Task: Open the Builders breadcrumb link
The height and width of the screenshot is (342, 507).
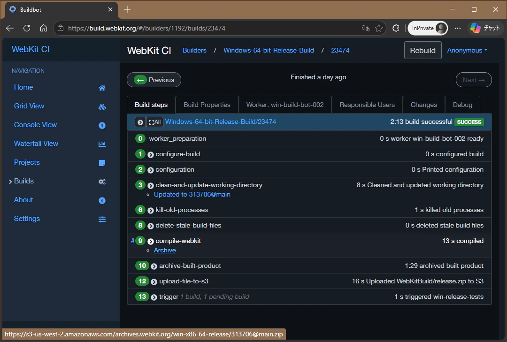Action: click(194, 50)
